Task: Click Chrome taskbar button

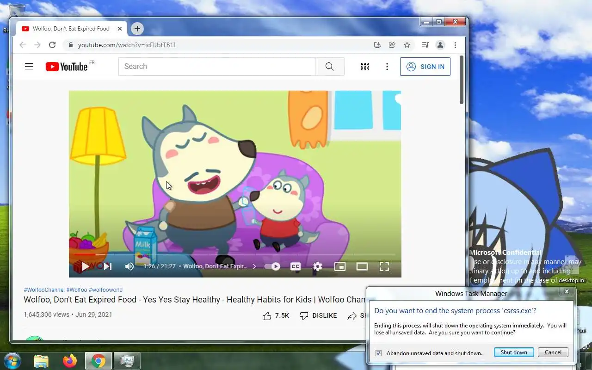Action: (98, 361)
